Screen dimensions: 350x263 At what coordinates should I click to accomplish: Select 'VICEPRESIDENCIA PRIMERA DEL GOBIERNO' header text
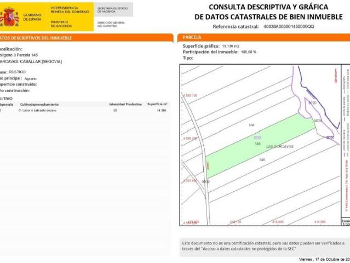pyautogui.click(x=70, y=10)
